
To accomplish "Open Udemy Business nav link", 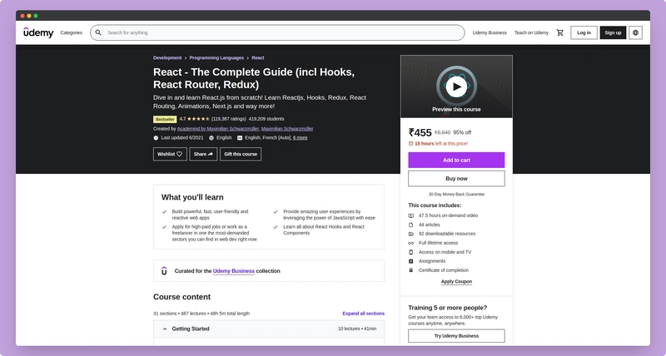I will 490,32.
